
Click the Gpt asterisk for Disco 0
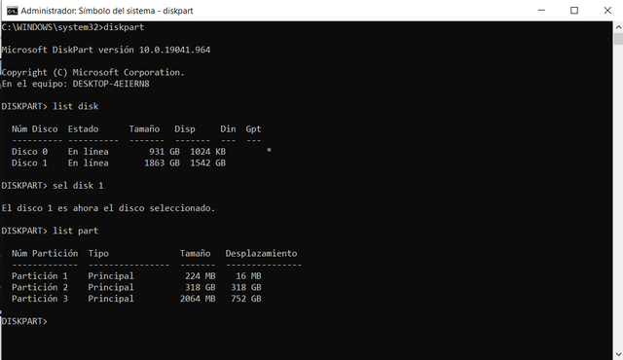pyautogui.click(x=269, y=151)
